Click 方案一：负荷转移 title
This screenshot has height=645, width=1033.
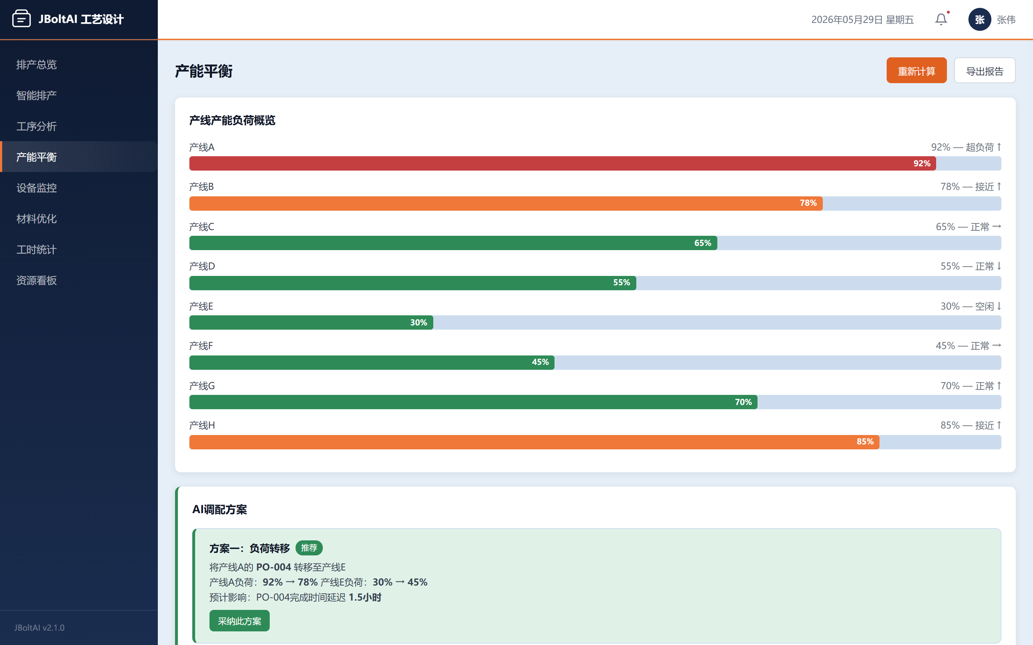tap(249, 548)
